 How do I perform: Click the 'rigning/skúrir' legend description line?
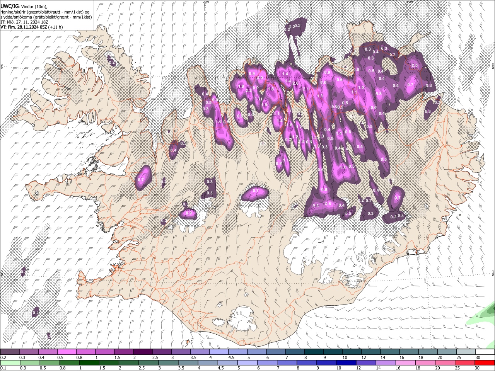click(45, 12)
